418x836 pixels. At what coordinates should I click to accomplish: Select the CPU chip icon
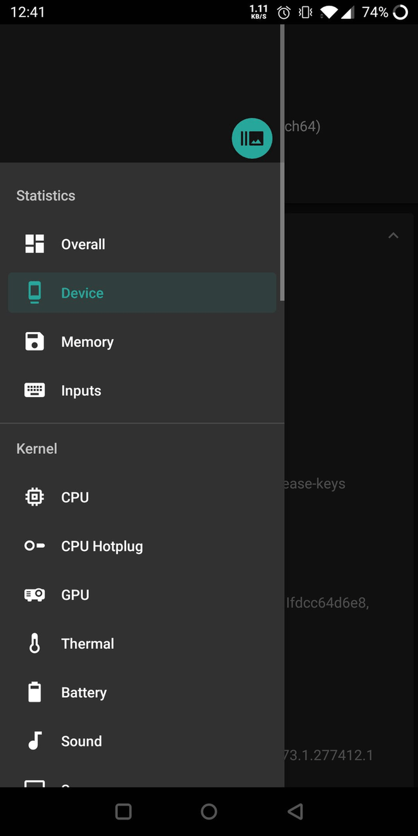(x=35, y=497)
